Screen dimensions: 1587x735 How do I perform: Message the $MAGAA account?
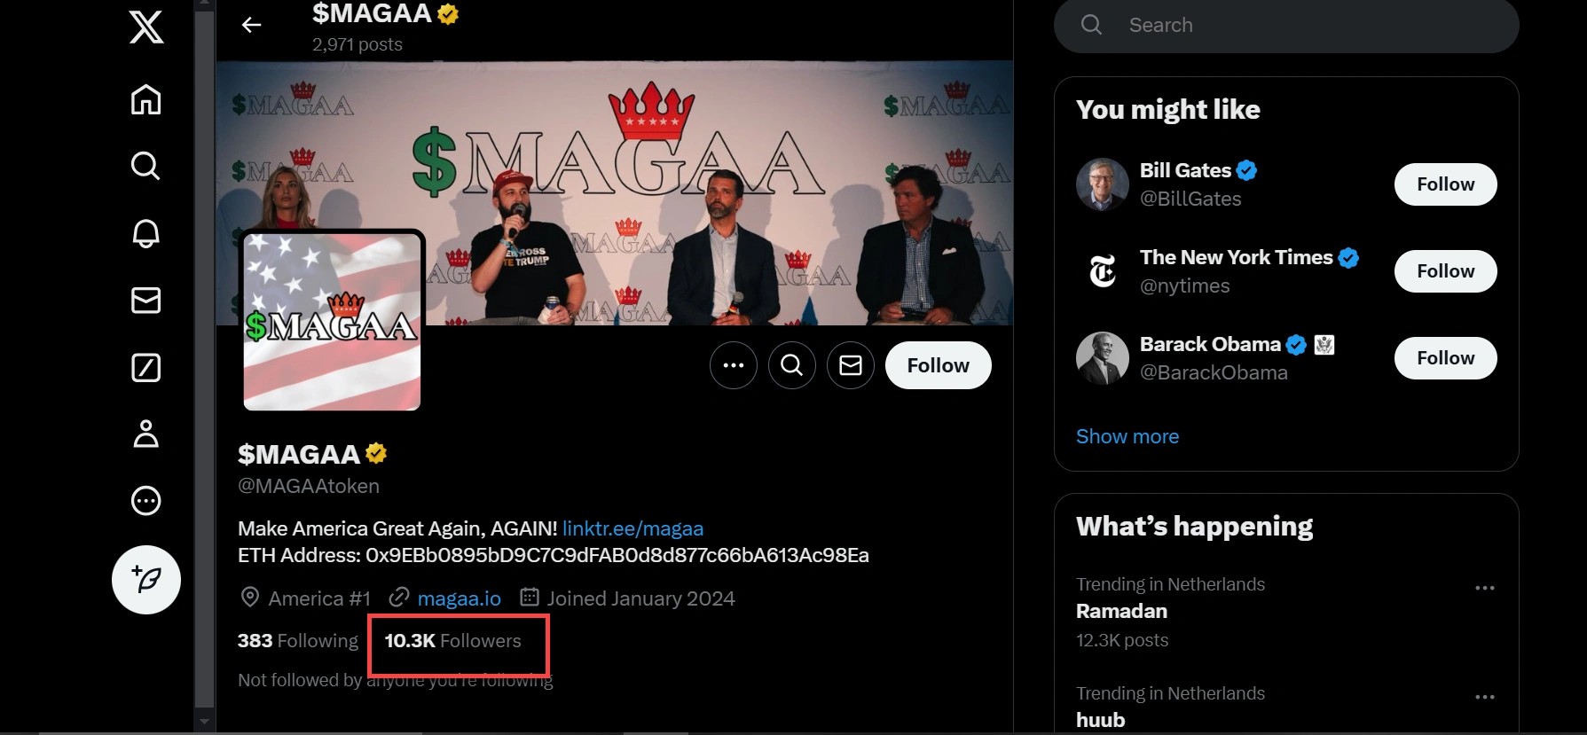point(851,365)
